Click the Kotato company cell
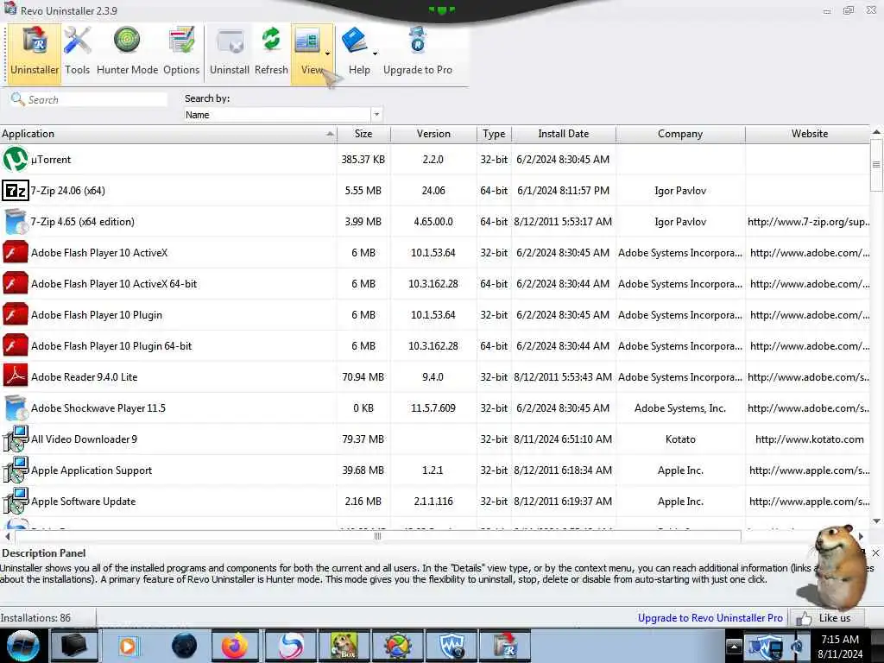This screenshot has height=663, width=884. (680, 439)
